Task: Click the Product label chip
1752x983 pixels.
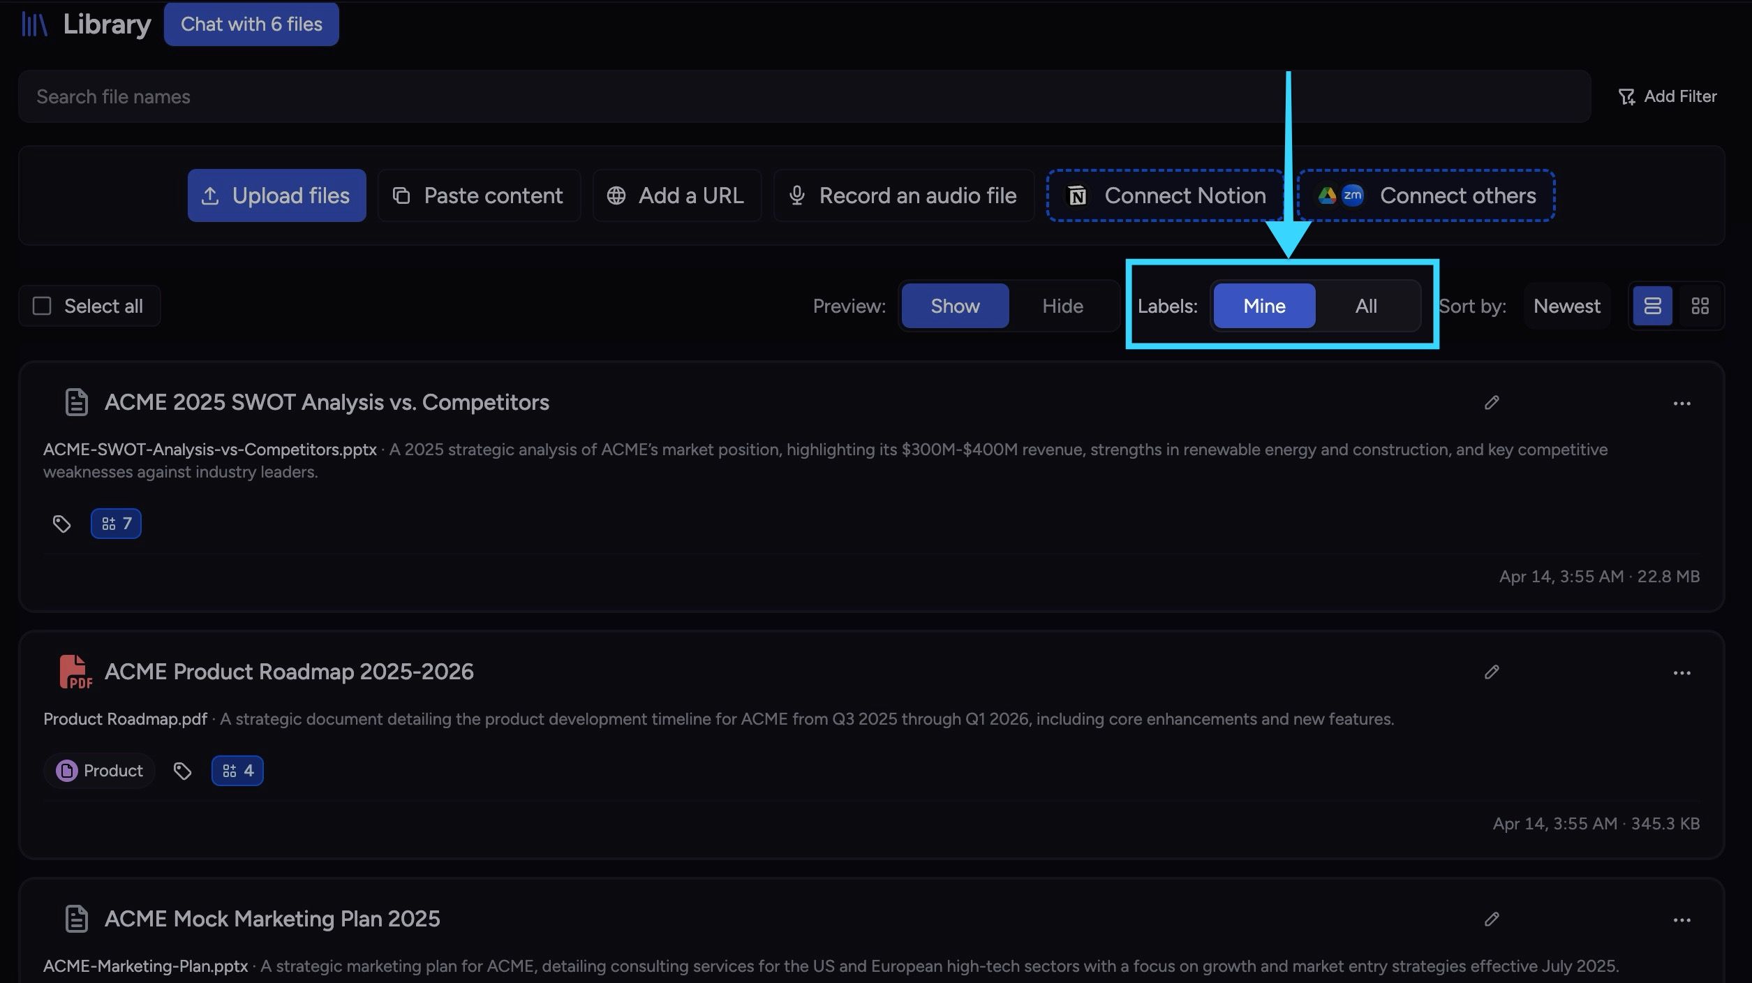Action: tap(99, 771)
